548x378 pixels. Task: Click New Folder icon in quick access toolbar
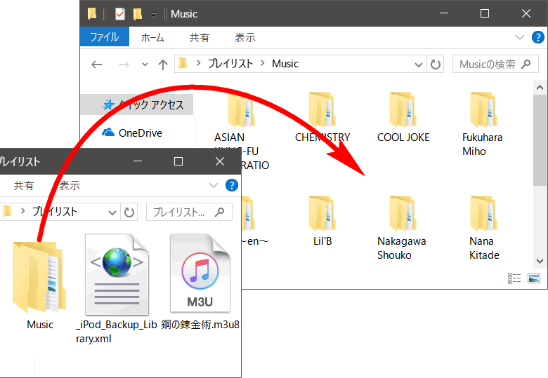[x=138, y=14]
